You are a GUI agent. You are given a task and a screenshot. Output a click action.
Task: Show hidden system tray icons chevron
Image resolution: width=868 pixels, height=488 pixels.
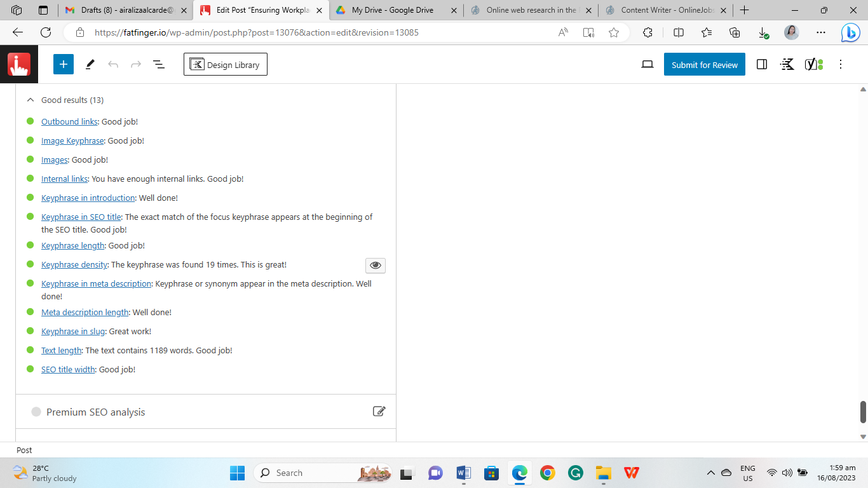(712, 473)
